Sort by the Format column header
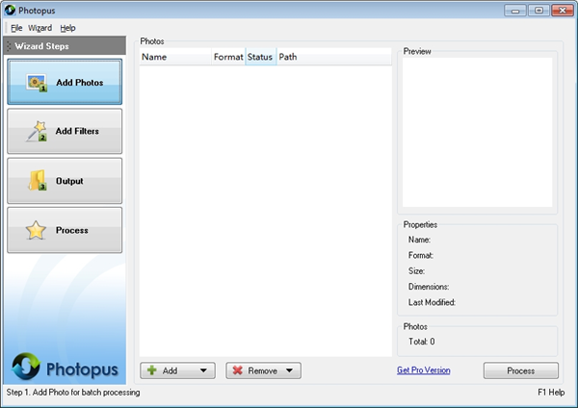 click(228, 57)
